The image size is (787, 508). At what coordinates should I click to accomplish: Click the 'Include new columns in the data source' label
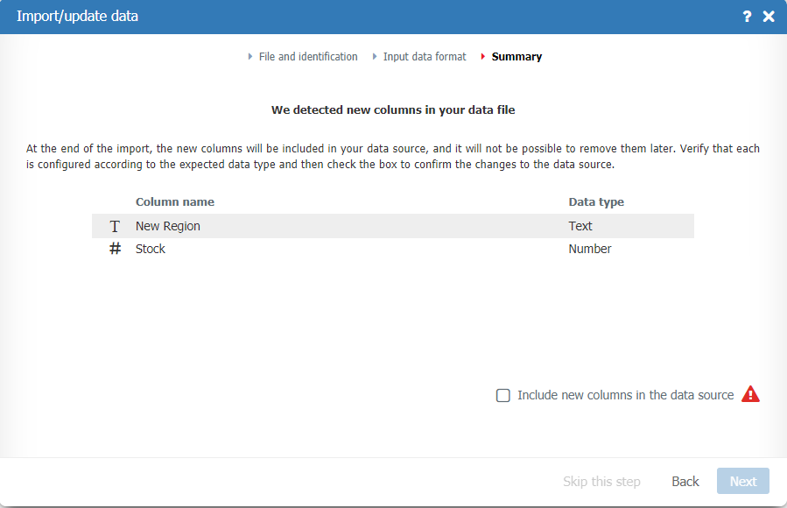pos(625,395)
